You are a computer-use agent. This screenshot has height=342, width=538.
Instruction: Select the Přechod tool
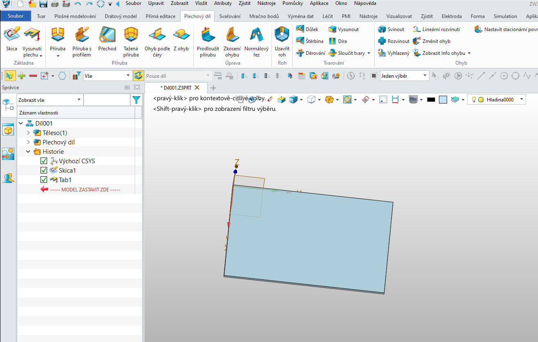click(107, 39)
